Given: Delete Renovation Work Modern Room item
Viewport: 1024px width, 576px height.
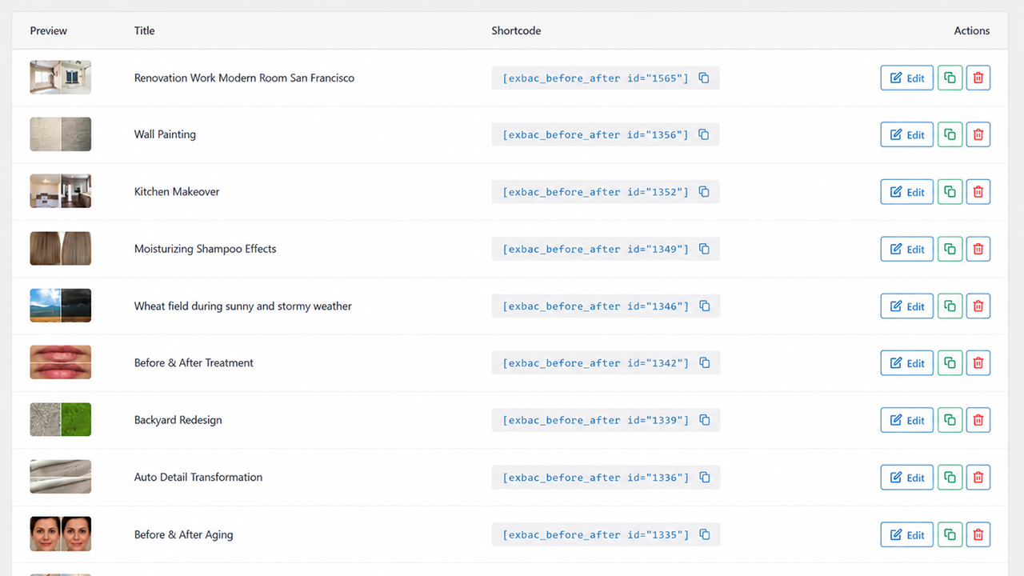Looking at the screenshot, I should [x=978, y=78].
